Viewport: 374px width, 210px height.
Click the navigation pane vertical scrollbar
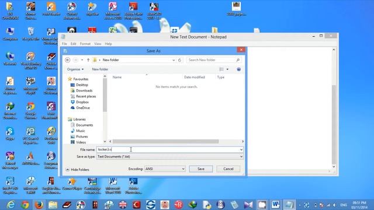105,95
